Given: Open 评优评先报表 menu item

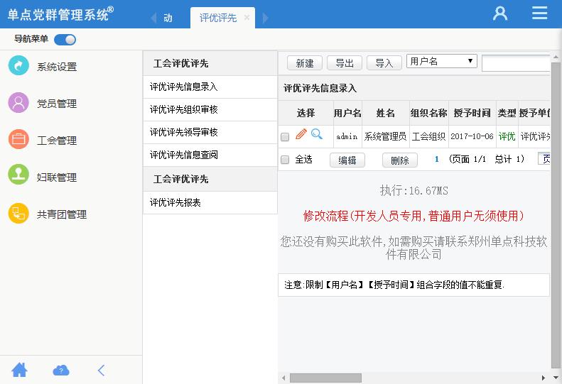Looking at the screenshot, I should [x=210, y=203].
